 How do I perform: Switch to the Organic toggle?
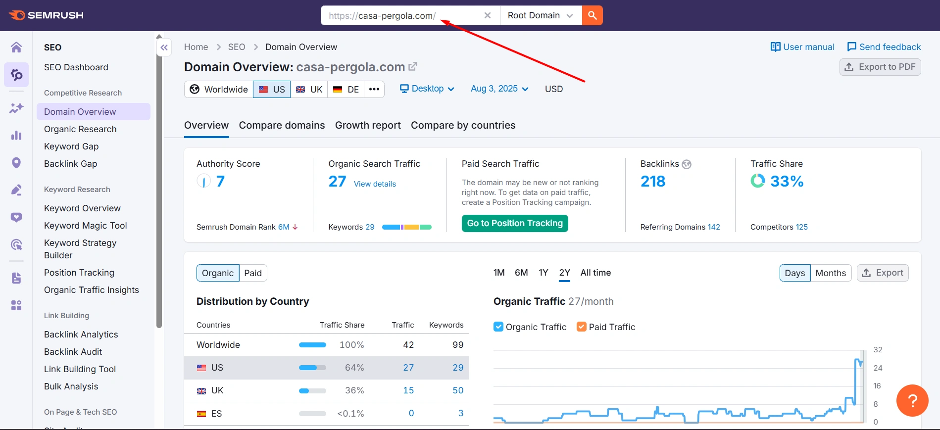click(x=218, y=273)
